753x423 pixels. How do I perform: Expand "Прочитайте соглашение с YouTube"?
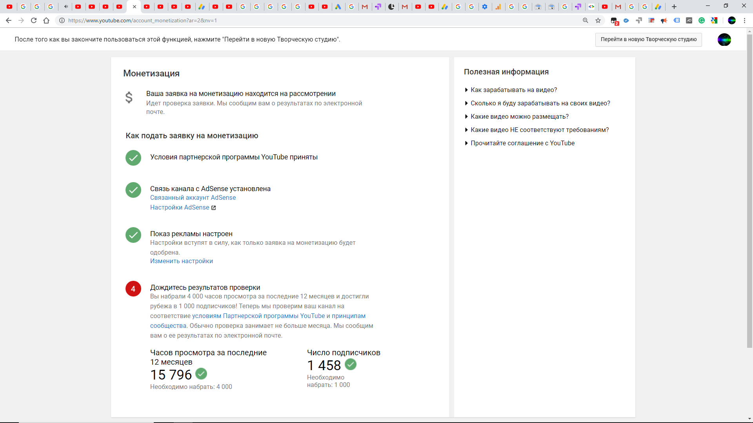(522, 143)
